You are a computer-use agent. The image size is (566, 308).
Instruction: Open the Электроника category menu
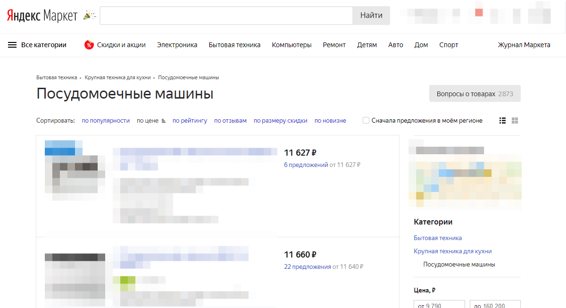[177, 45]
